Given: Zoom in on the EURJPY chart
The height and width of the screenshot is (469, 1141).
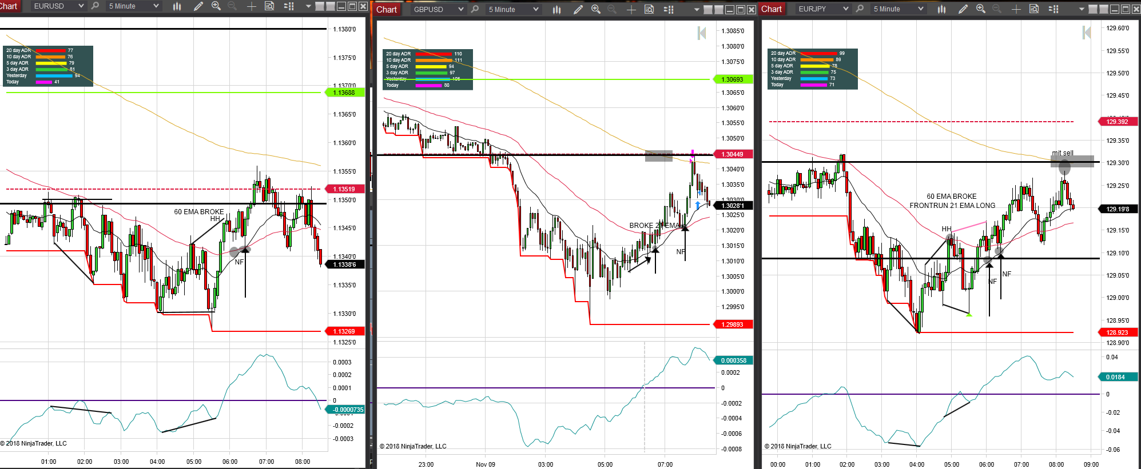Looking at the screenshot, I should click(x=981, y=9).
